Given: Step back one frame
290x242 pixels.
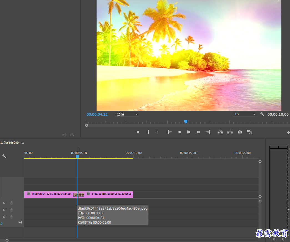Looking at the screenshot, I should click(x=179, y=132).
